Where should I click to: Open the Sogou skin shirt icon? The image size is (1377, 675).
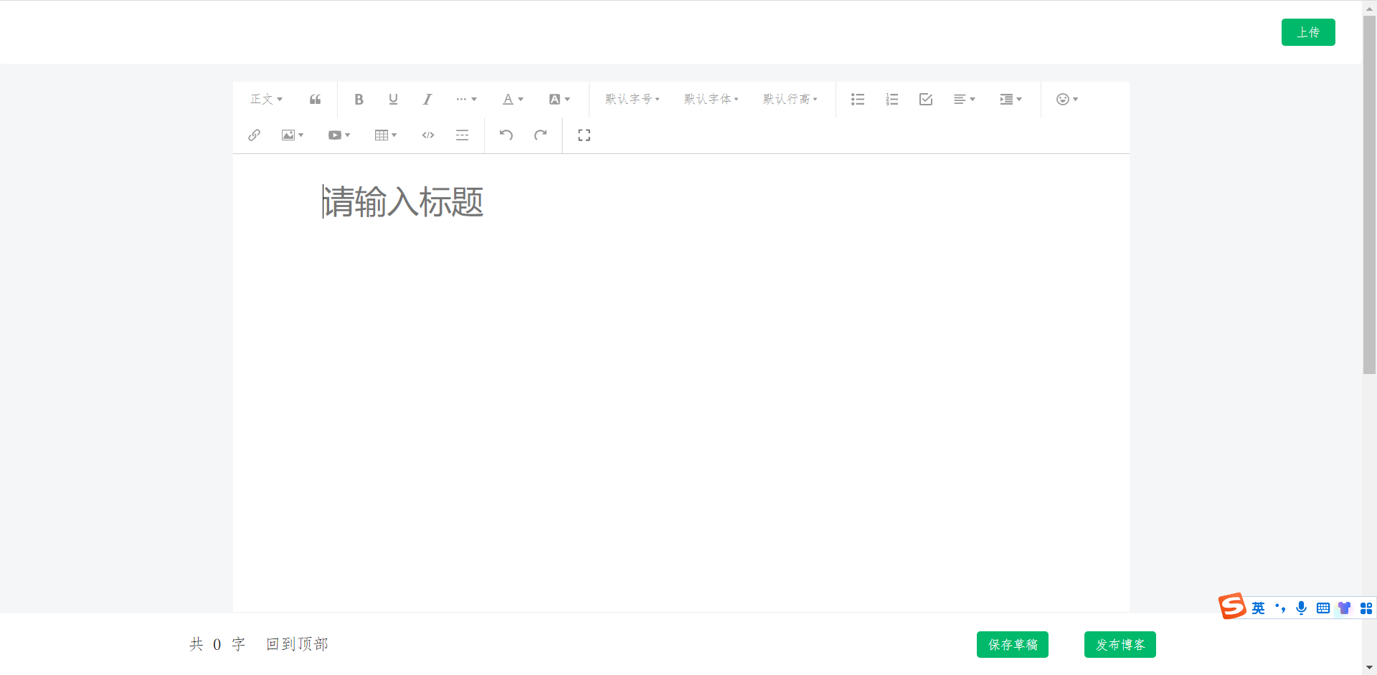1345,608
